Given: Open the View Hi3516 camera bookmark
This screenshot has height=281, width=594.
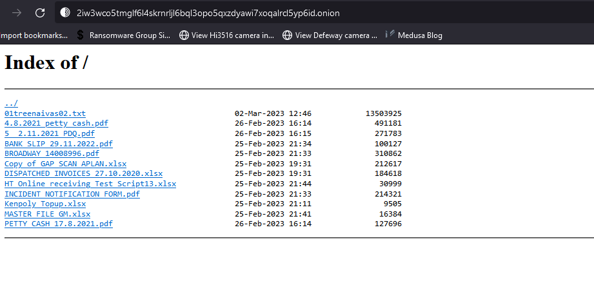Looking at the screenshot, I should coord(226,35).
